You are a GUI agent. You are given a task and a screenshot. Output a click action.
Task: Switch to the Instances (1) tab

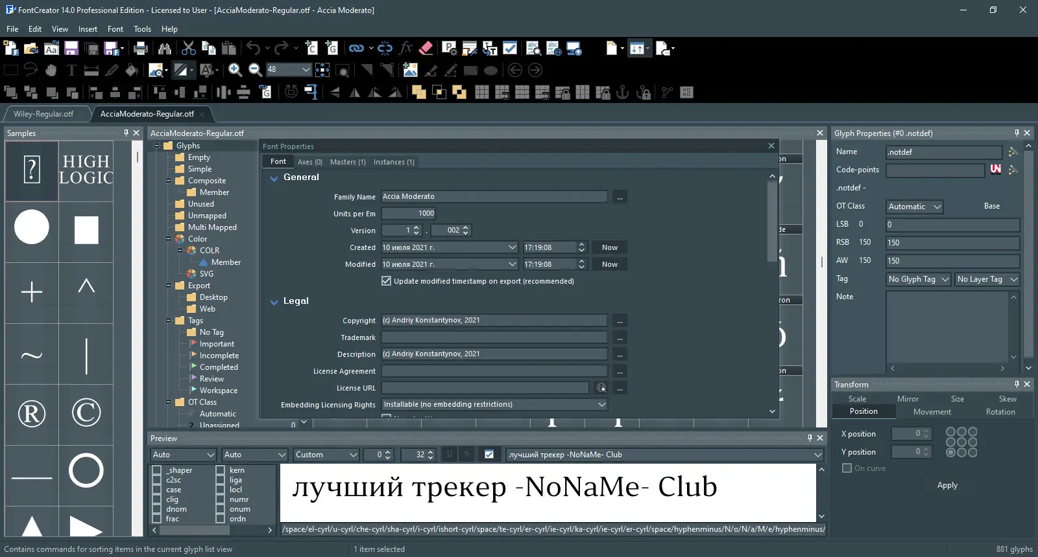pyautogui.click(x=394, y=162)
